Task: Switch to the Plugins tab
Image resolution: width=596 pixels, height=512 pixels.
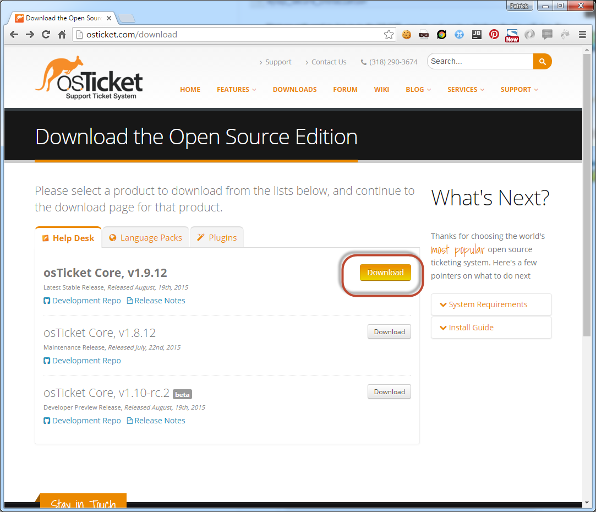Action: tap(217, 238)
